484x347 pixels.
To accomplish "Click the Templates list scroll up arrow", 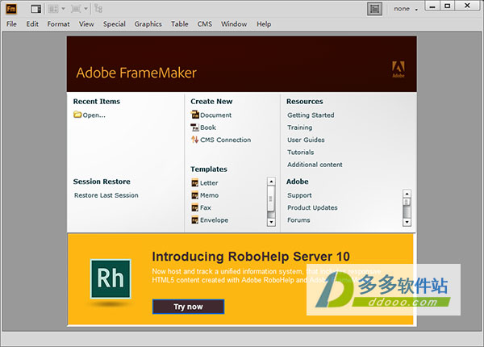I will pyautogui.click(x=271, y=182).
